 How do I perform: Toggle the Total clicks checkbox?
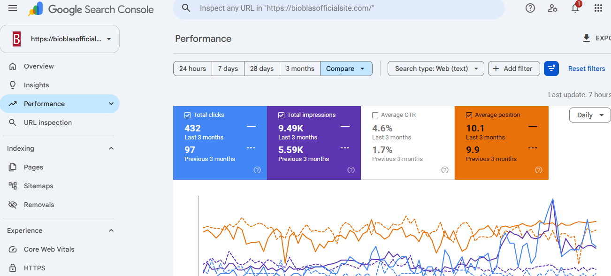(x=188, y=115)
